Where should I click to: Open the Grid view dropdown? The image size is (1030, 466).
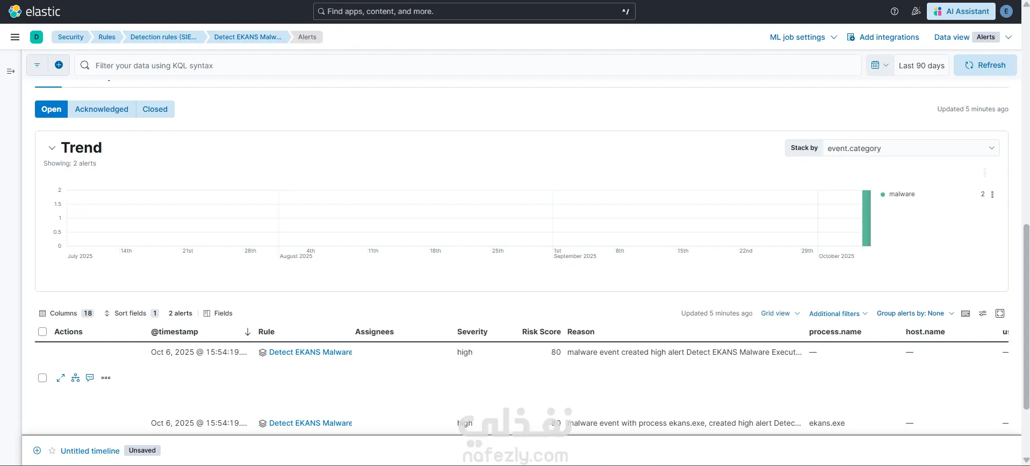780,313
